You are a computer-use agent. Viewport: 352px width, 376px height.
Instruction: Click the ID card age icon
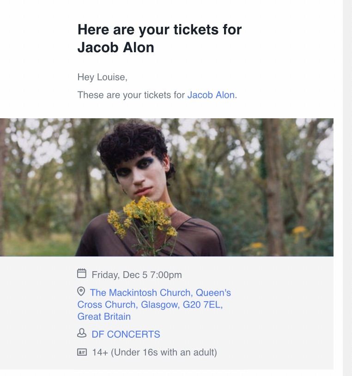point(82,352)
